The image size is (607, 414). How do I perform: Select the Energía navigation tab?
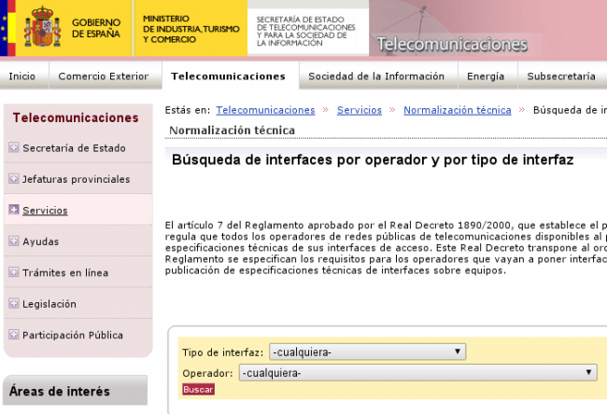pyautogui.click(x=486, y=76)
